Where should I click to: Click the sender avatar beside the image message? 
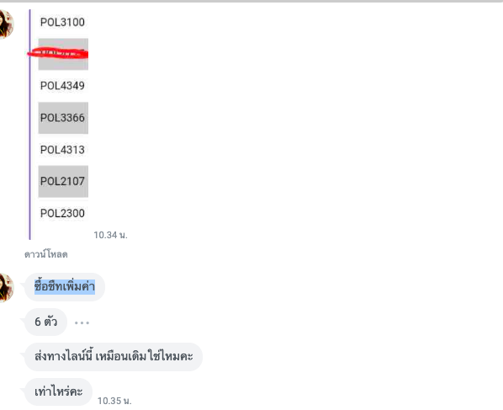(x=7, y=24)
